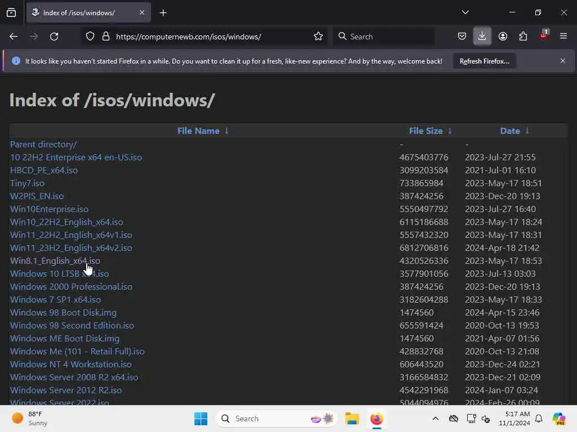Click the info icon in notification bar
This screenshot has height=432, width=577.
pyautogui.click(x=16, y=61)
